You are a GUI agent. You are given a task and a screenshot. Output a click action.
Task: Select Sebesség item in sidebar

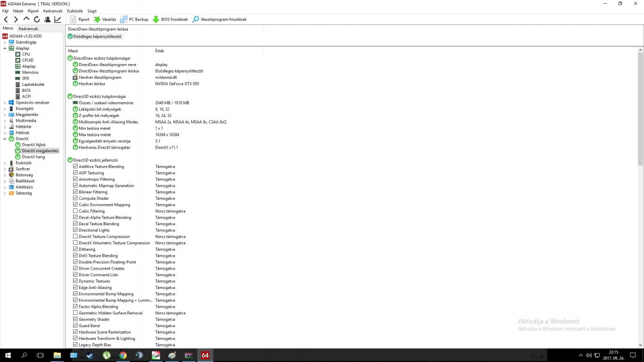[24, 193]
